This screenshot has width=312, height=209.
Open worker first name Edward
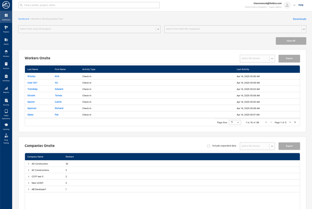(59, 89)
